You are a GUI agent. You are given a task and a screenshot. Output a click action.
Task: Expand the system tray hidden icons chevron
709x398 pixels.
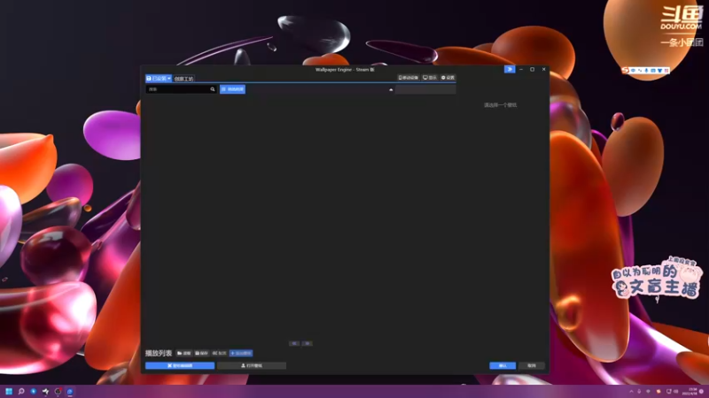pyautogui.click(x=631, y=391)
